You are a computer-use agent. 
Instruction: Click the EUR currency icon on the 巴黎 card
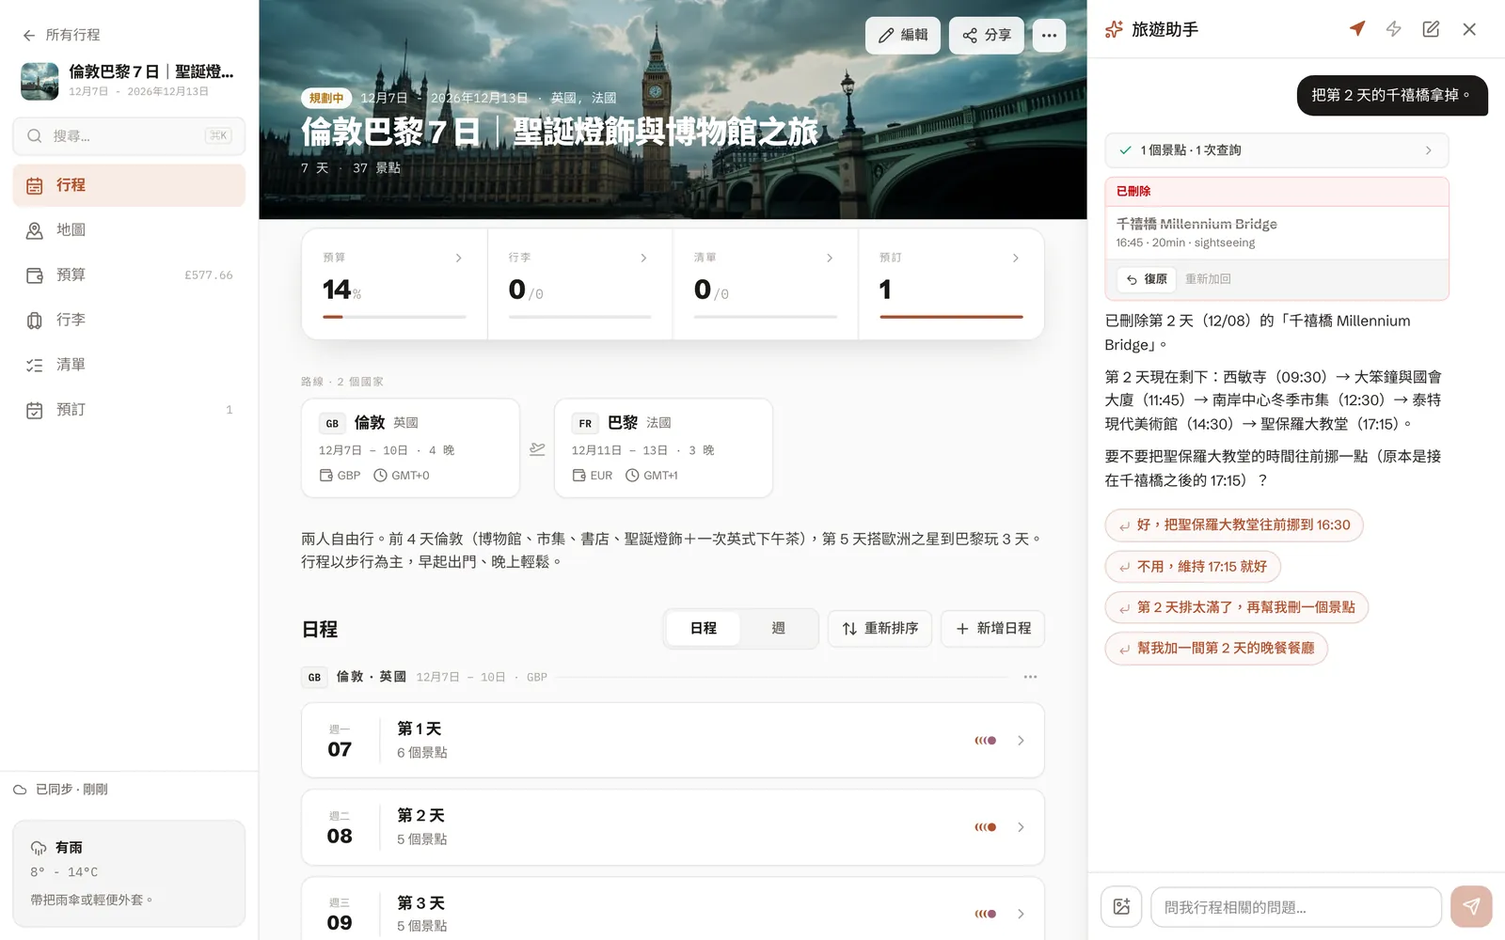578,476
